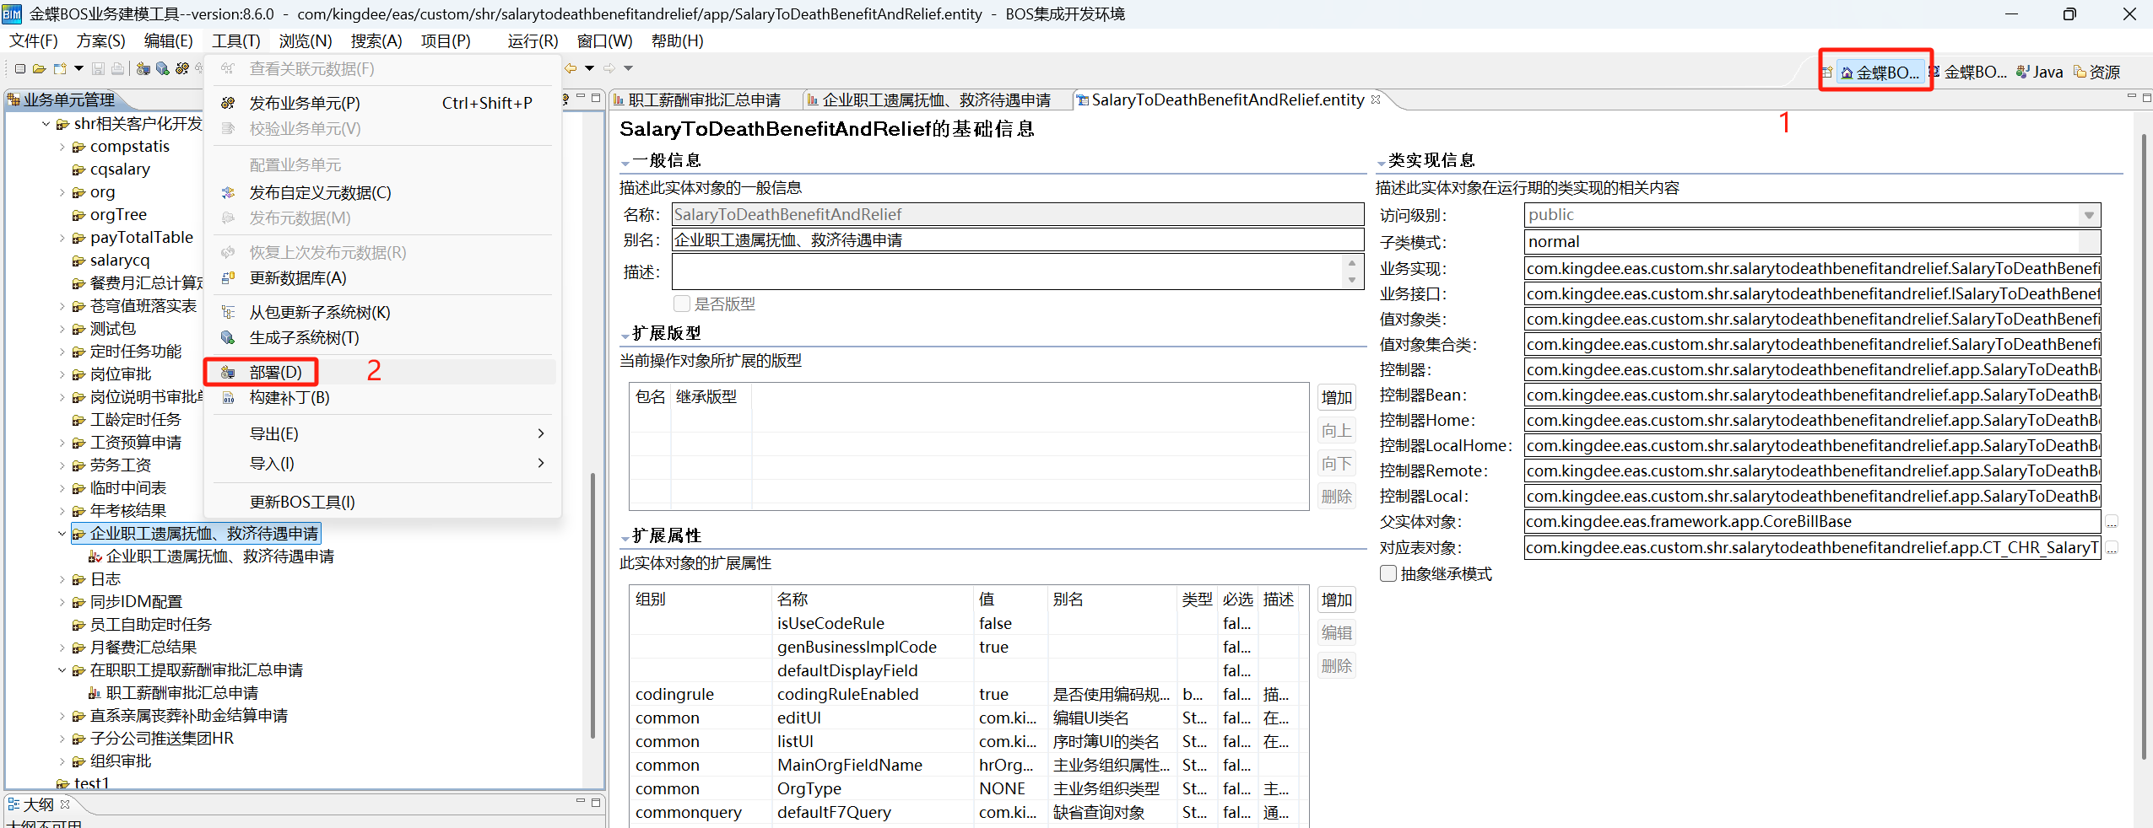The height and width of the screenshot is (828, 2153).
Task: Click the save toolbar icon
Action: coord(98,68)
